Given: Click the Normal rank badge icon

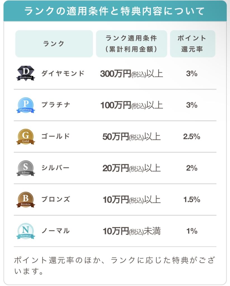Looking at the screenshot, I should (26, 231).
